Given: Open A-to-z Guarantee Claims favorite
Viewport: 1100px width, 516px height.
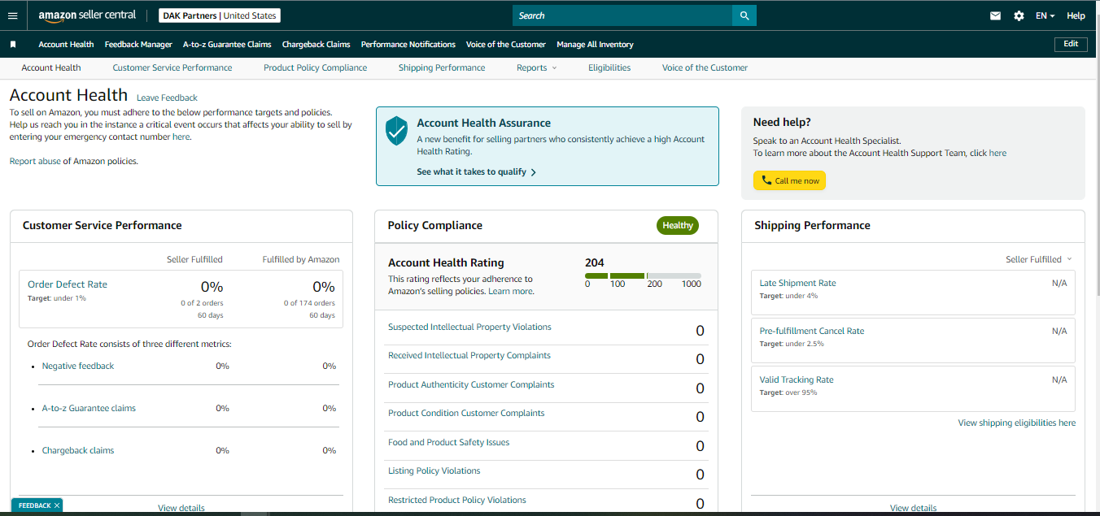Looking at the screenshot, I should click(227, 45).
